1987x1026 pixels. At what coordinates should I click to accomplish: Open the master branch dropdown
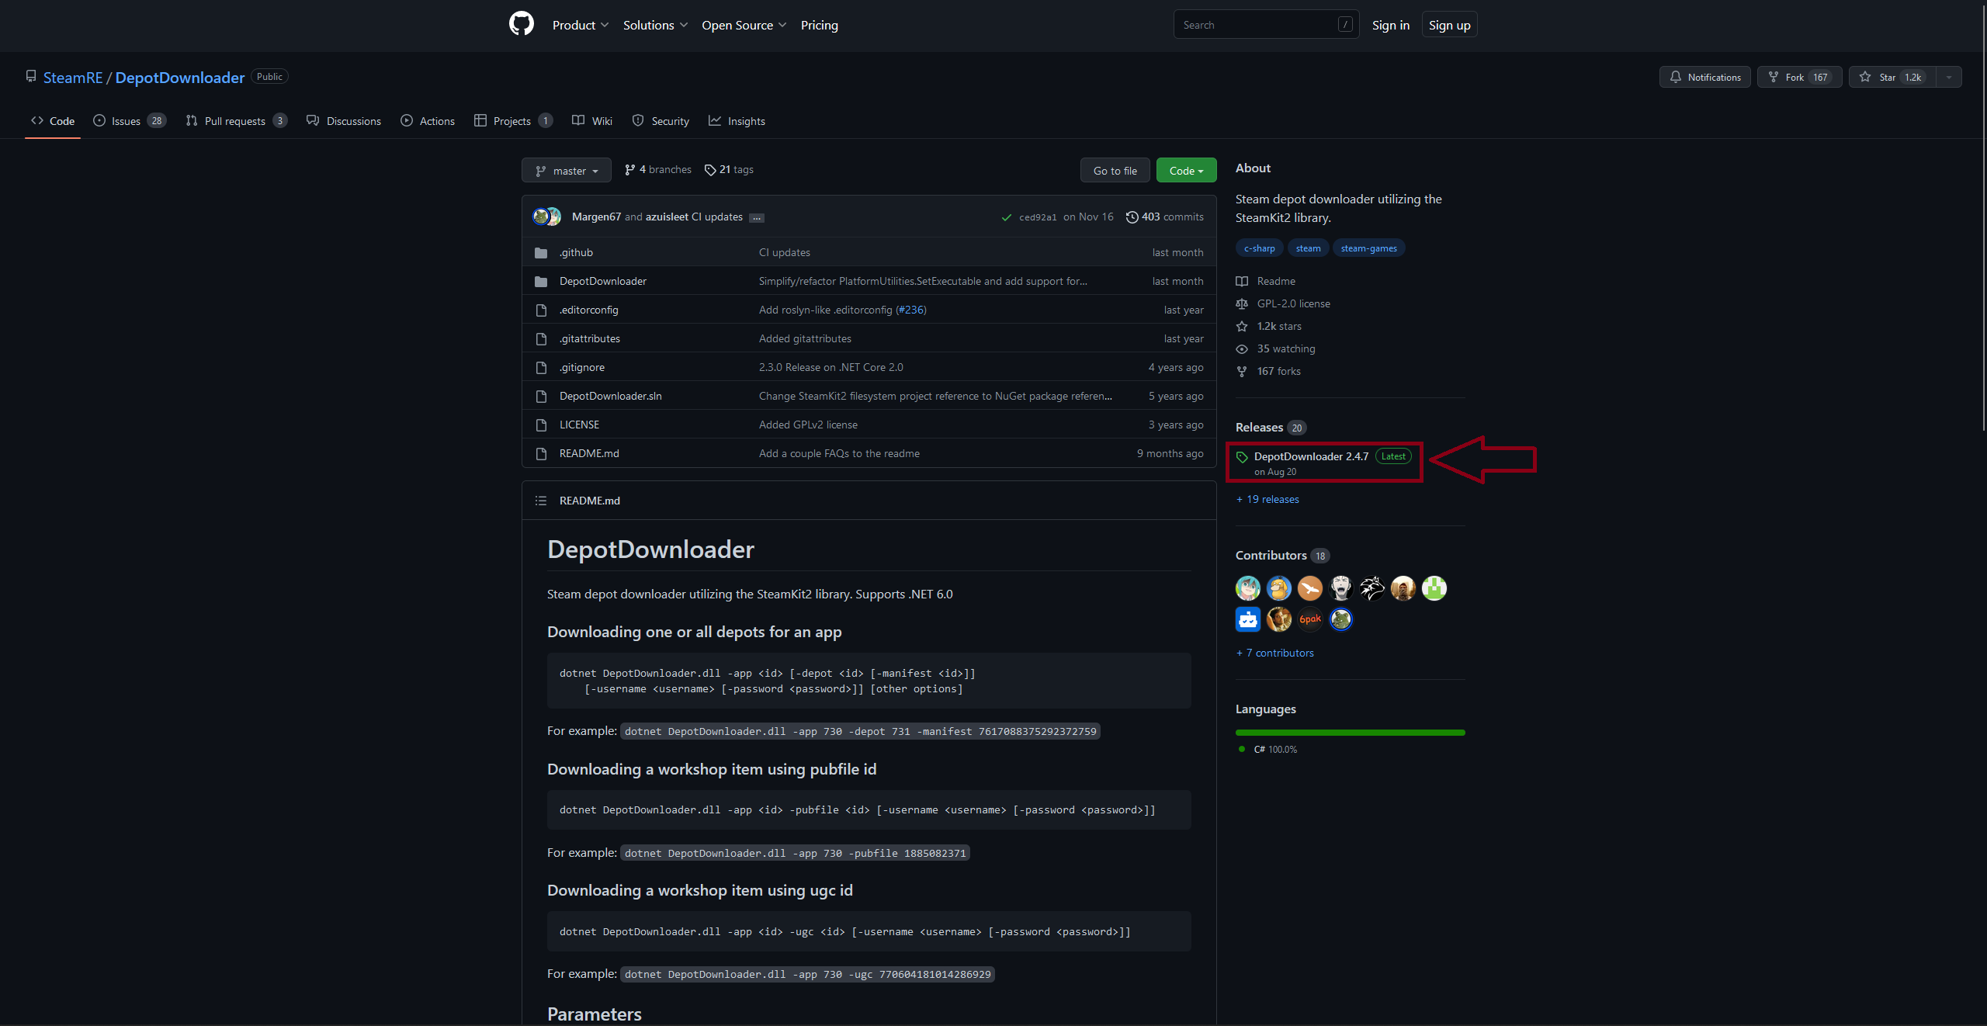coord(567,171)
